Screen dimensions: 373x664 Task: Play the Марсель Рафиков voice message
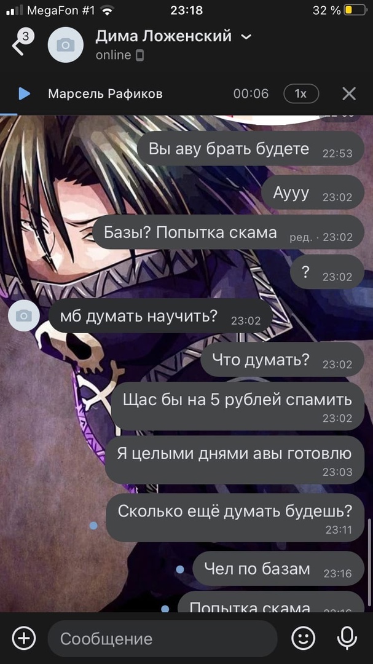24,93
